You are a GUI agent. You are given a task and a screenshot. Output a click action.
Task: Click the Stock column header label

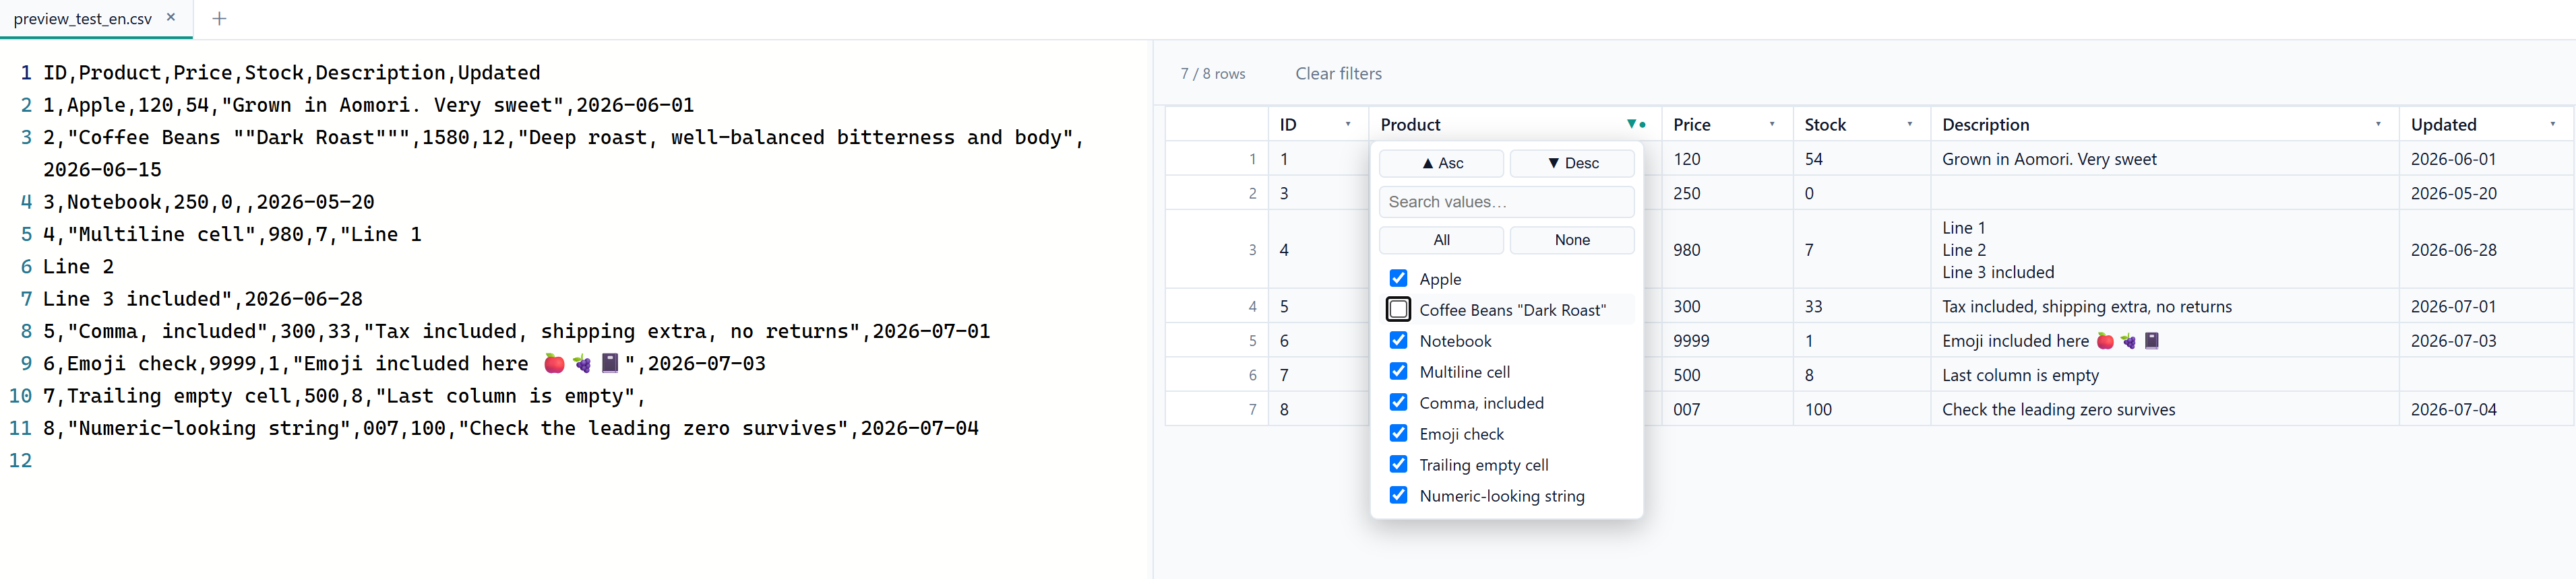pos(1825,125)
